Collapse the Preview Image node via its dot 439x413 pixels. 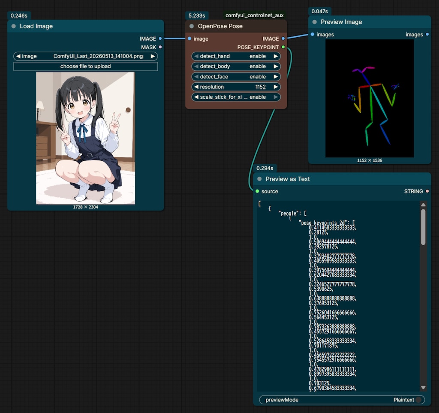click(314, 22)
